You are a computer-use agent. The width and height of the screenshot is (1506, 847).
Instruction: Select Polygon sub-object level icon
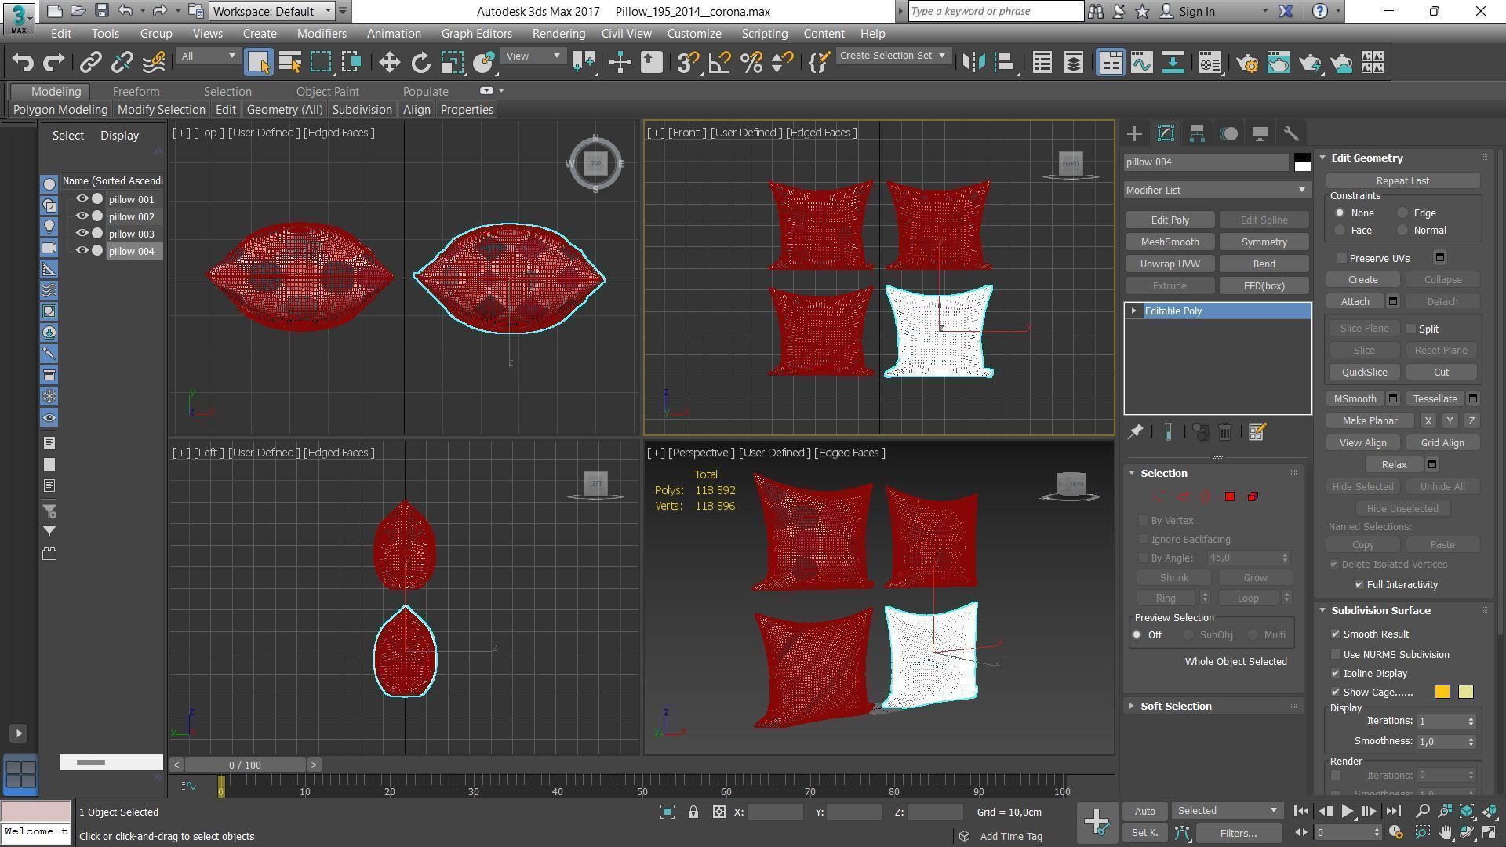1229,496
